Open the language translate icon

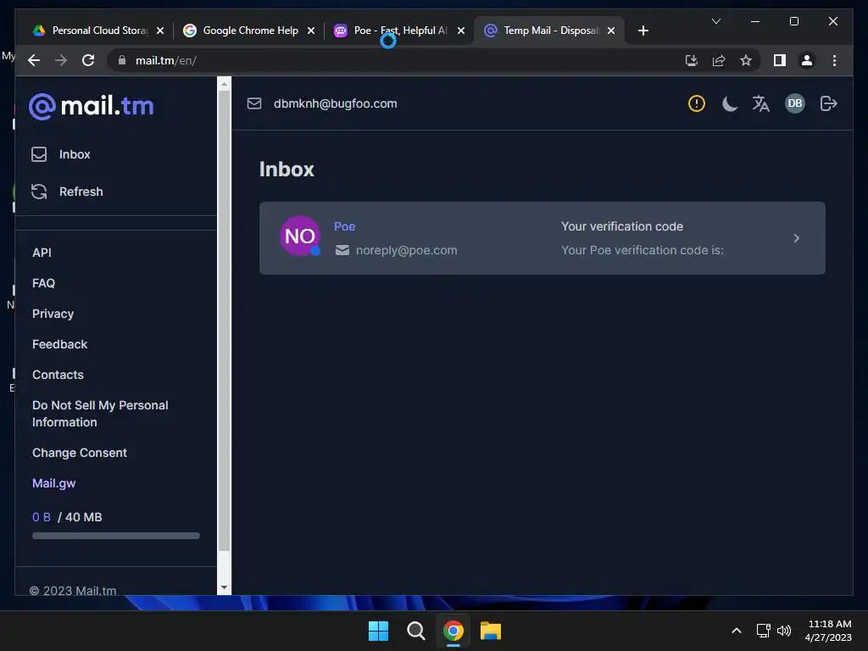click(761, 103)
